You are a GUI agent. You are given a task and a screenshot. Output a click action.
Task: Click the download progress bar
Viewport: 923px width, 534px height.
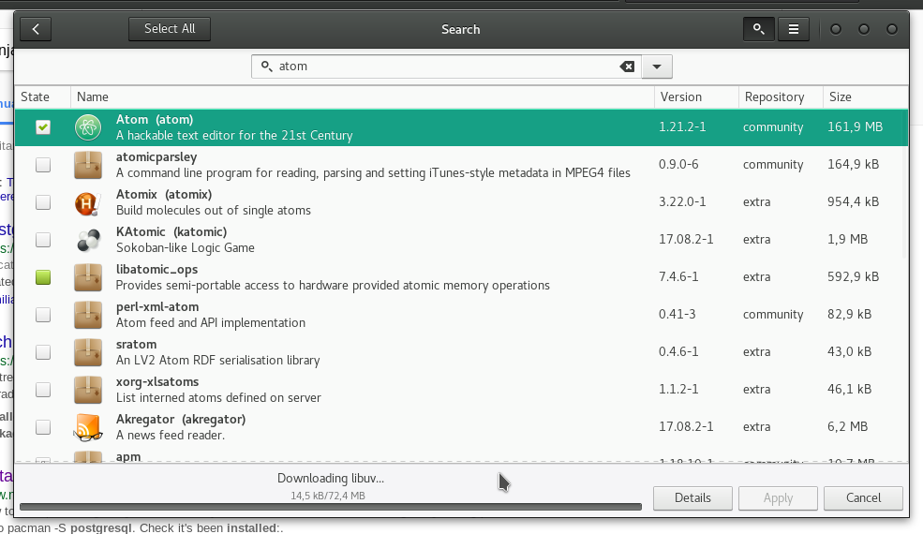330,507
